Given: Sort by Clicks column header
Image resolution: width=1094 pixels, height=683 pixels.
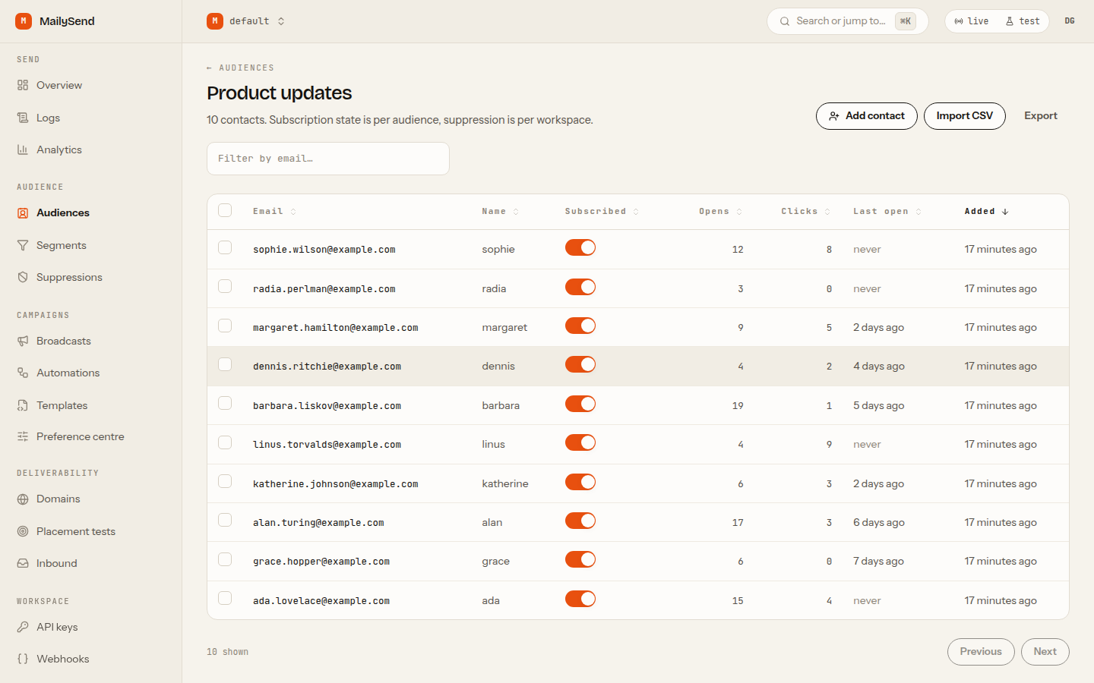Looking at the screenshot, I should coord(805,212).
